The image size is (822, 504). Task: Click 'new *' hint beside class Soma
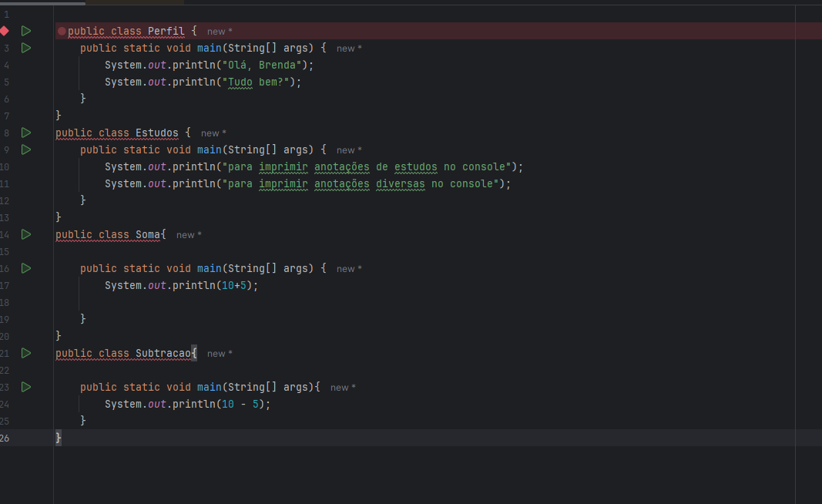(x=189, y=235)
